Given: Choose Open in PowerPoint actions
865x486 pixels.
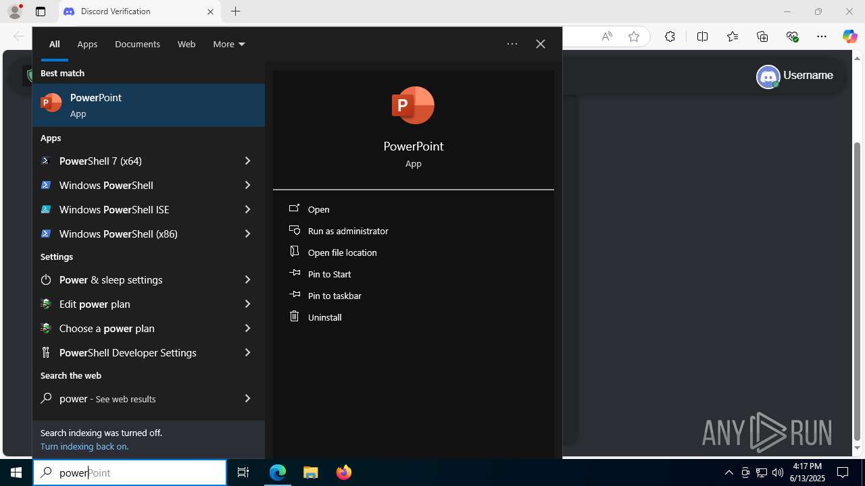Looking at the screenshot, I should click(x=318, y=209).
